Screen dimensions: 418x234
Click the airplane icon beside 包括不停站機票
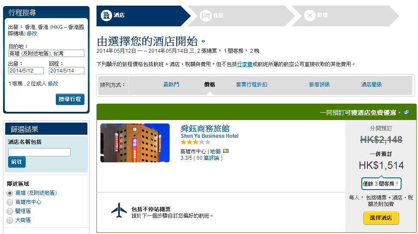click(119, 211)
